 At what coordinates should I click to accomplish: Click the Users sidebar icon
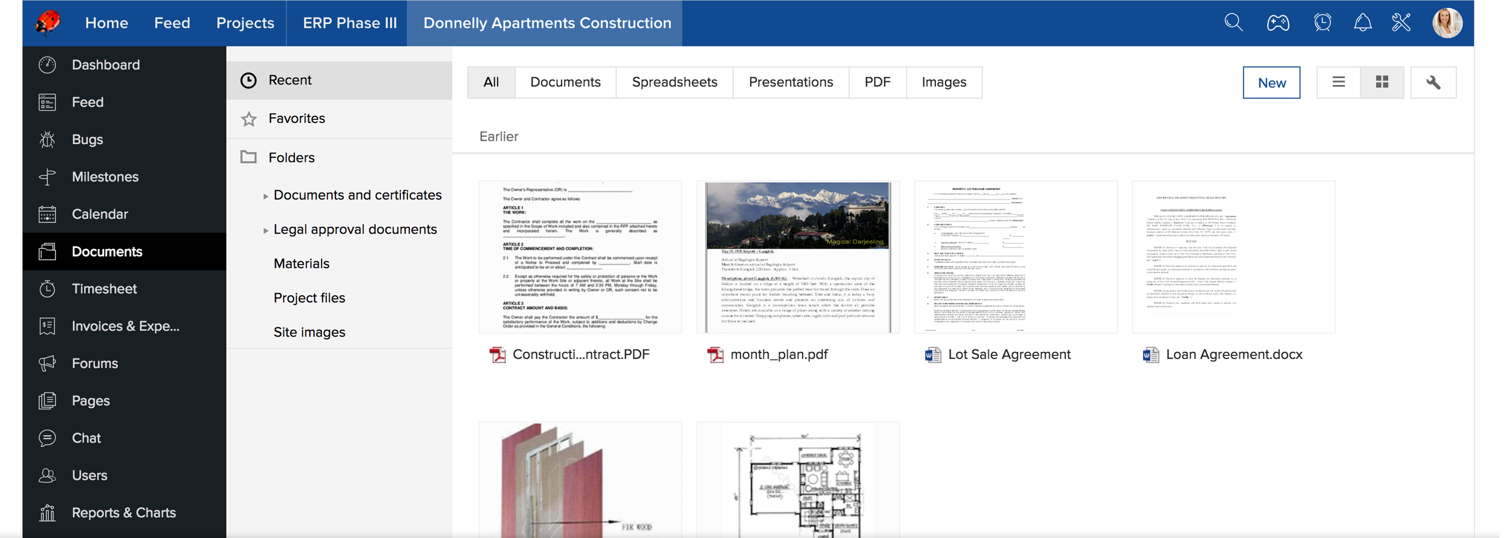[48, 475]
